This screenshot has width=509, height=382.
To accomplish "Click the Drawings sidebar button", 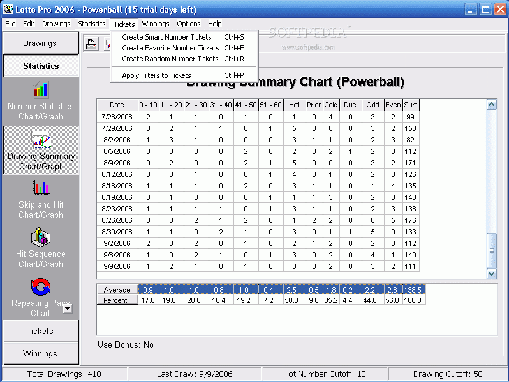I will (x=41, y=43).
